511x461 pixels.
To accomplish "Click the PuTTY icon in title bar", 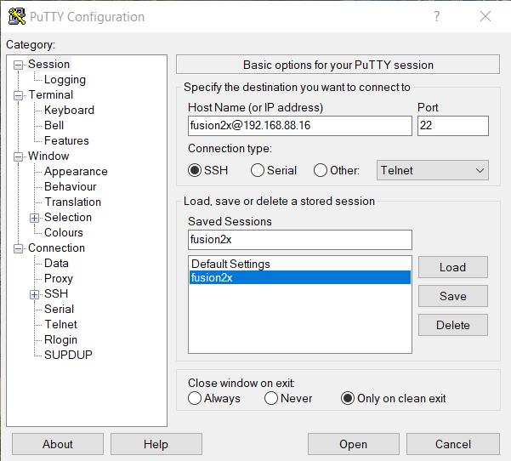I will (17, 16).
